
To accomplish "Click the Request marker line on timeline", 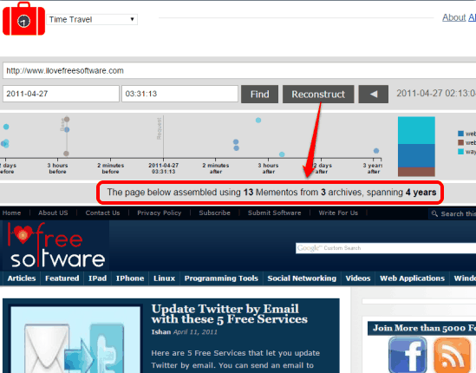I will pyautogui.click(x=163, y=137).
